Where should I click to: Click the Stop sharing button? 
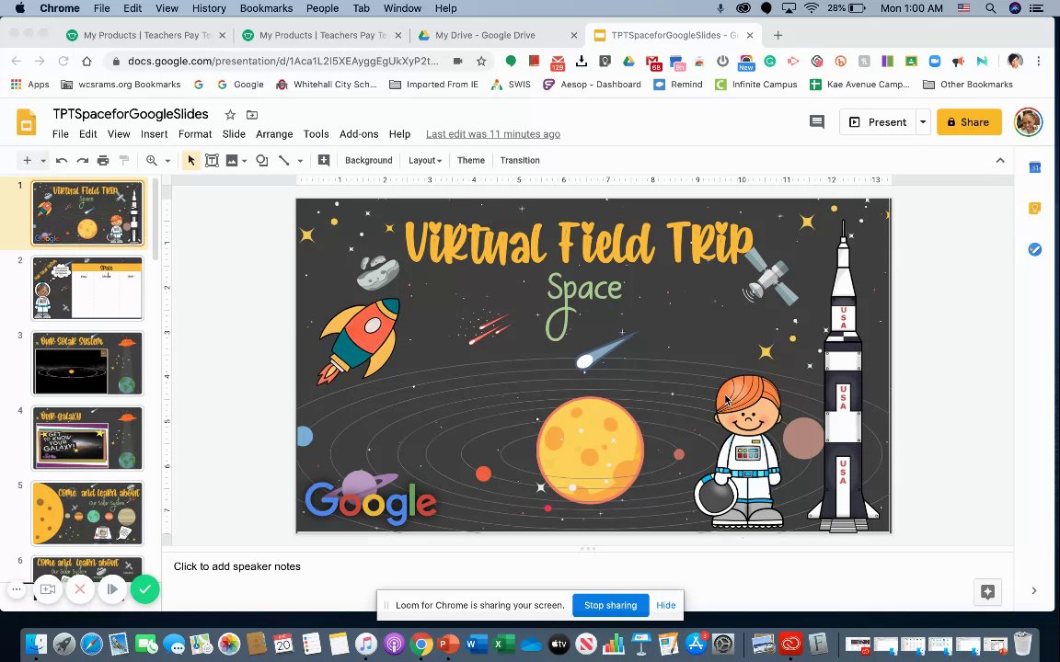point(610,605)
